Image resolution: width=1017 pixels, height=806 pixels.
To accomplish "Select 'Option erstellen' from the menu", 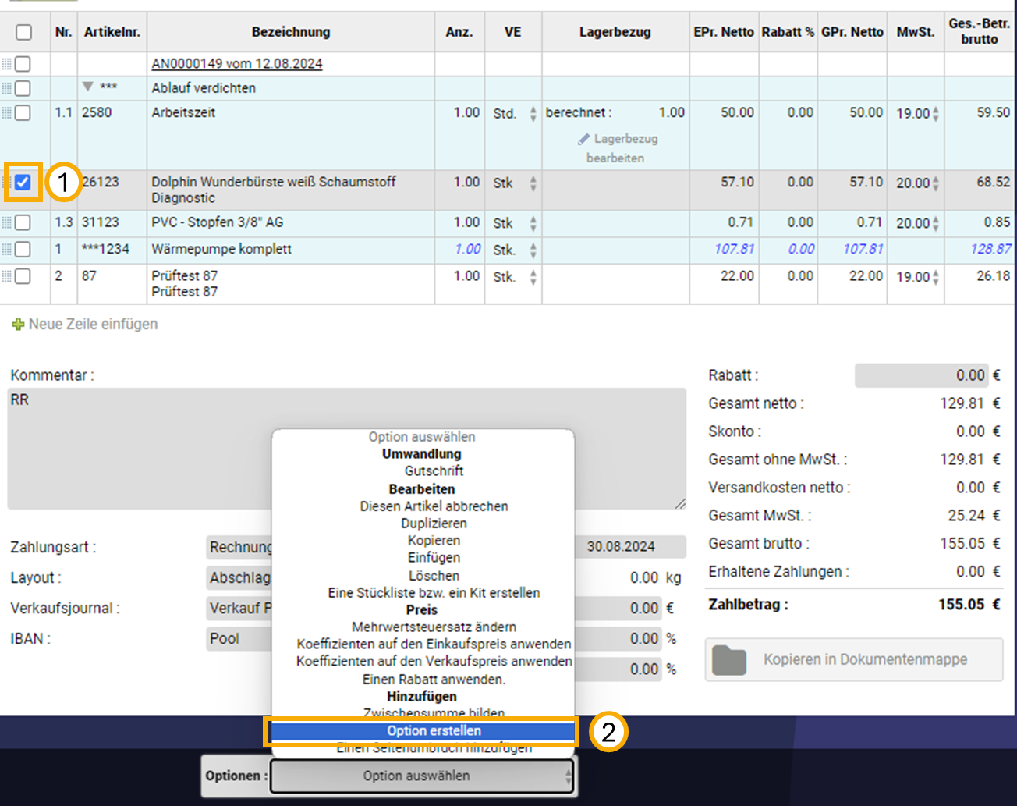I will [x=434, y=731].
